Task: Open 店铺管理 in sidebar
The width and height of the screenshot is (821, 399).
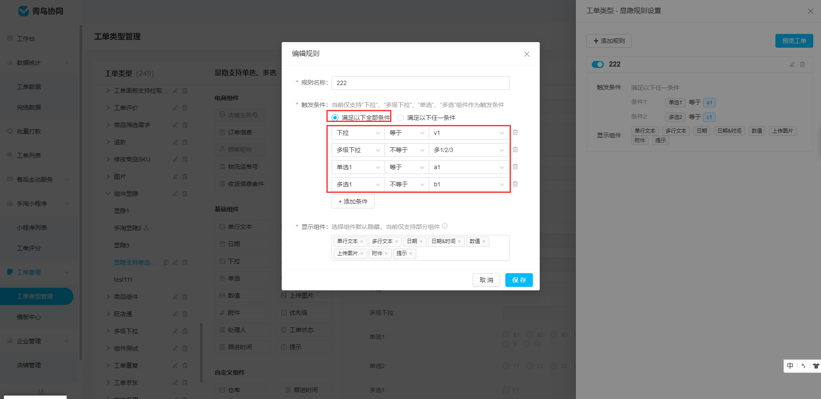Action: click(x=29, y=365)
